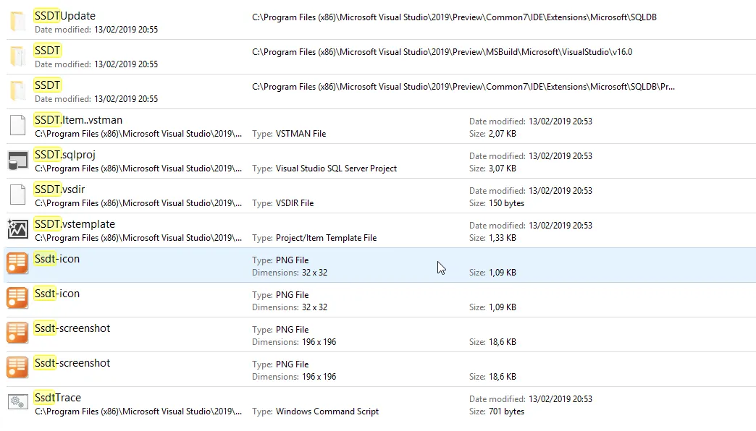Click 'Size: 1,09 KB' in highlighted row
Viewport: 756px width, 431px height.
(492, 273)
